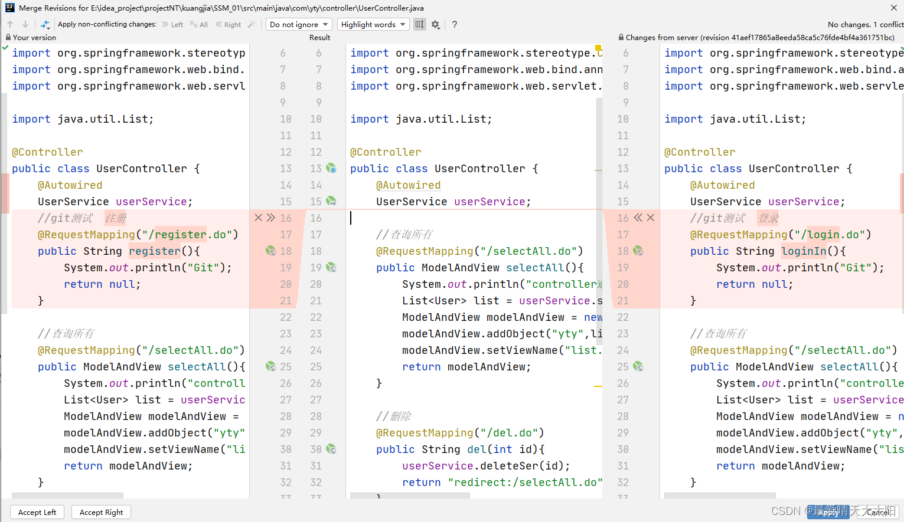This screenshot has width=904, height=522.
Task: Click '@Autowired' annotation in right pane
Action: coord(722,185)
